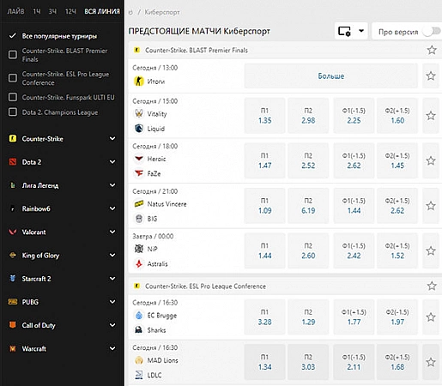Expand the King of Glory chevron
Screen dimensions: 442x386
(x=112, y=255)
